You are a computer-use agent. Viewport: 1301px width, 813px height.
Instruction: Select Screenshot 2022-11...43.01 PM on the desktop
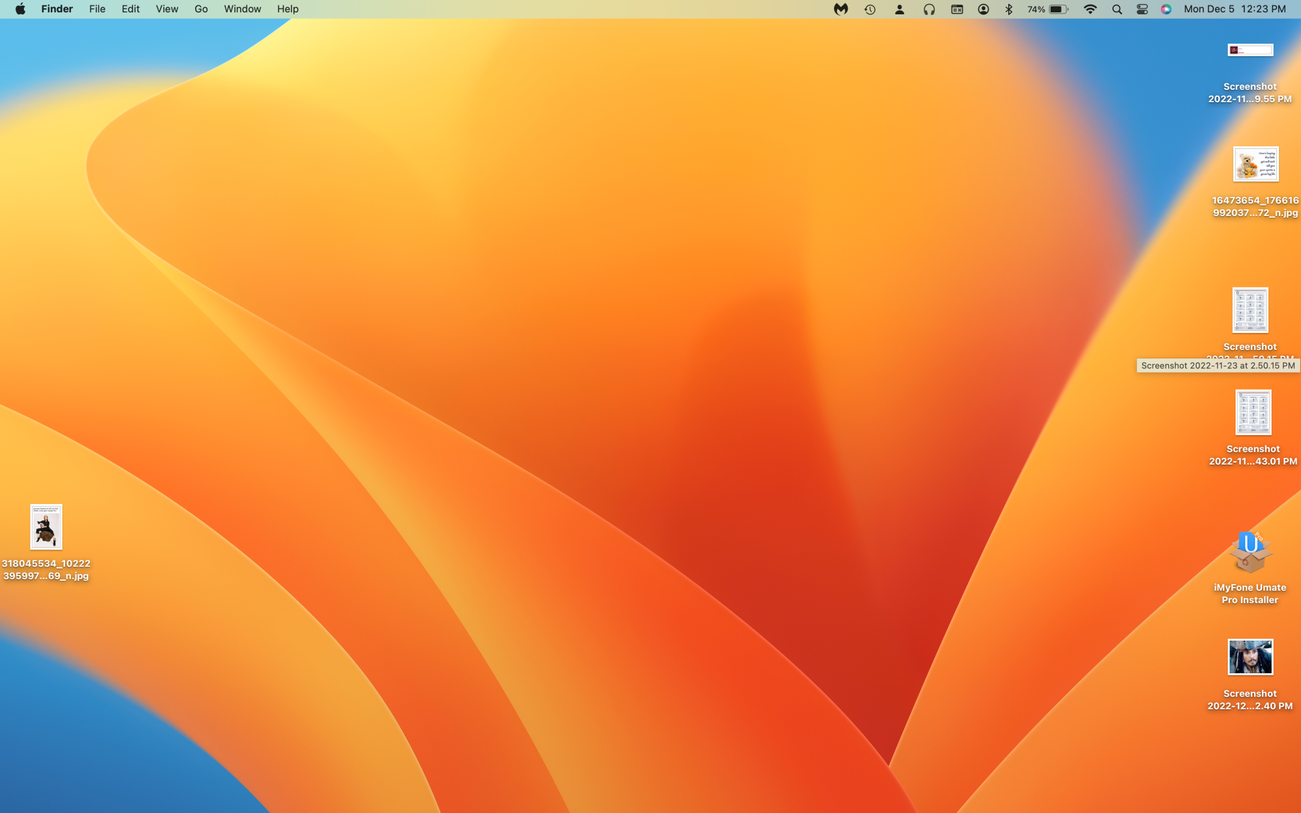(1254, 413)
